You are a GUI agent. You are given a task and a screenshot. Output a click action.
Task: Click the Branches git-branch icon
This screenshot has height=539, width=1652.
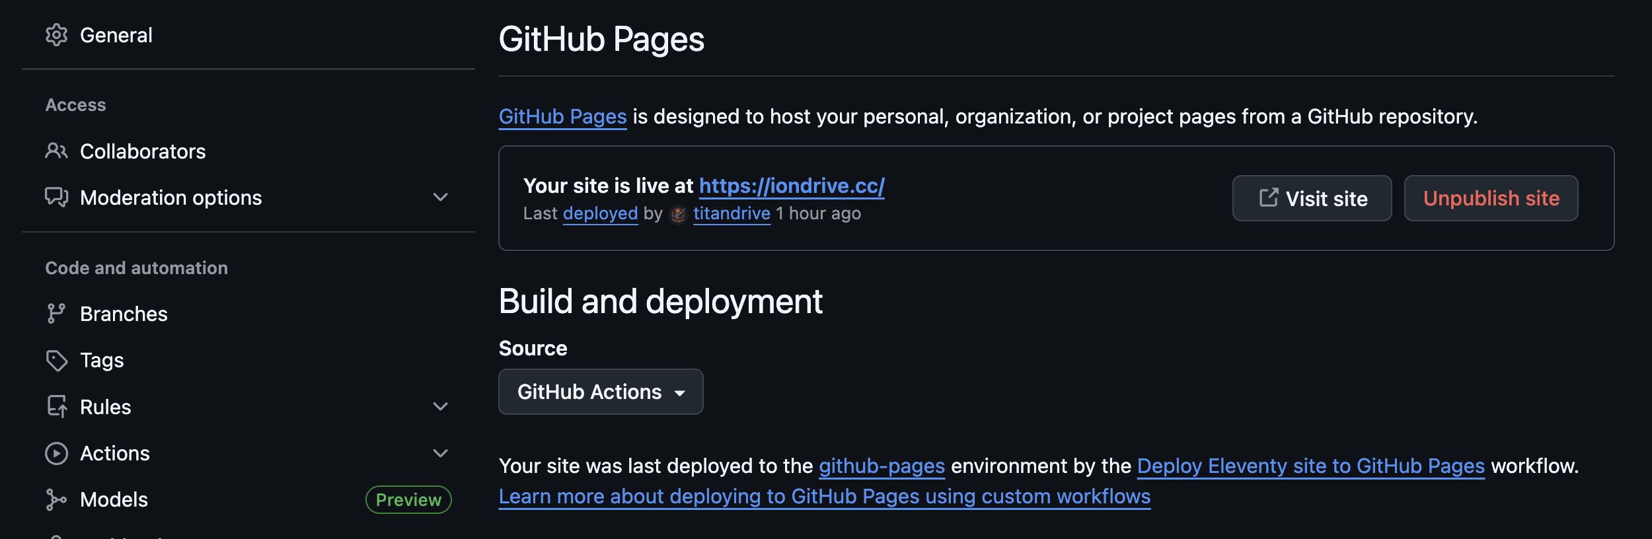point(56,314)
